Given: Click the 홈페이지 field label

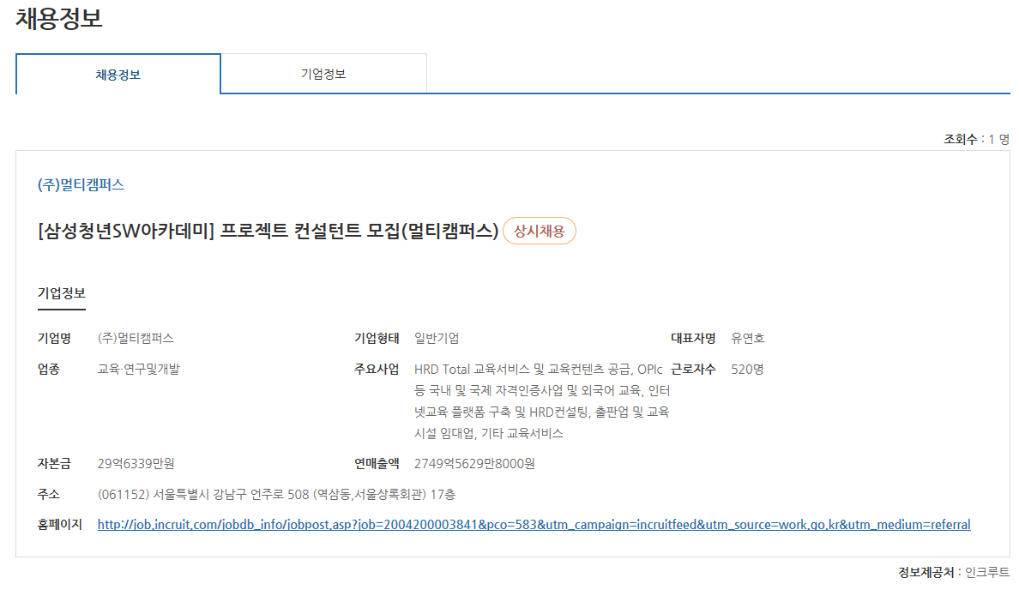Looking at the screenshot, I should tap(60, 525).
